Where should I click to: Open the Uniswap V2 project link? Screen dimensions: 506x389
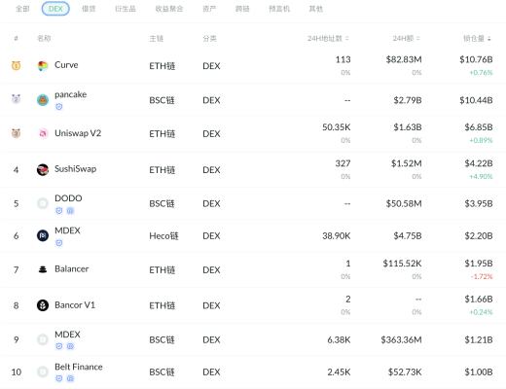tap(78, 133)
